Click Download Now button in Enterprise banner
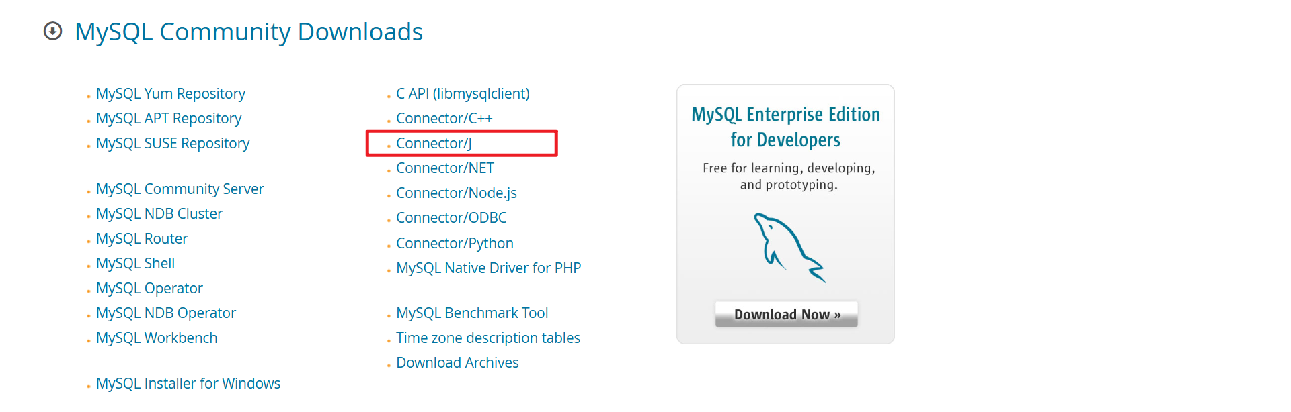Viewport: 1291px width, 412px height. (x=787, y=315)
